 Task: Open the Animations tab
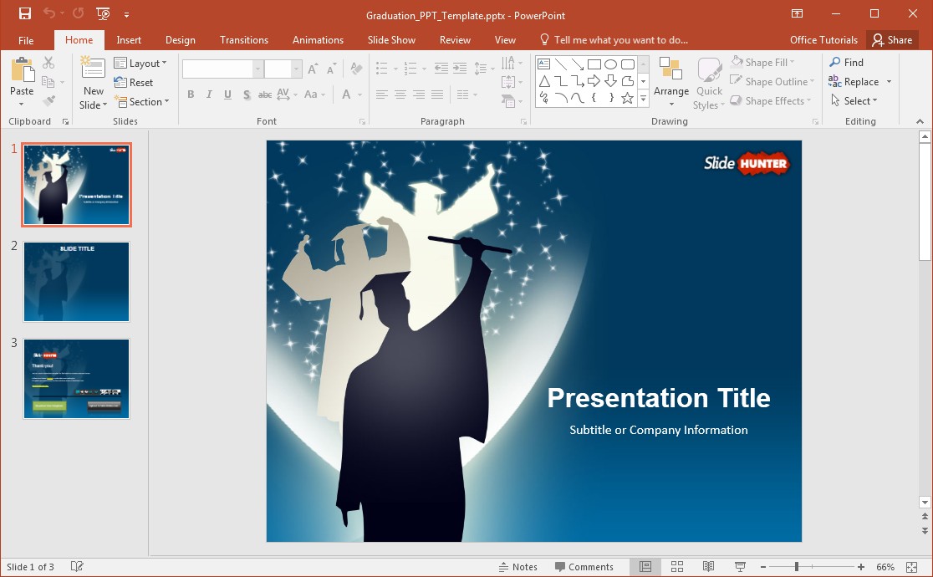click(318, 40)
